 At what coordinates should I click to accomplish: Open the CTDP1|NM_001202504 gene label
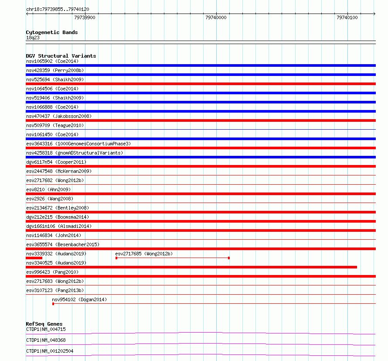50,351
